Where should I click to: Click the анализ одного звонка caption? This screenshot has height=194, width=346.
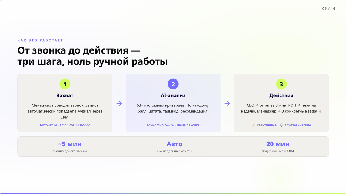point(70,151)
